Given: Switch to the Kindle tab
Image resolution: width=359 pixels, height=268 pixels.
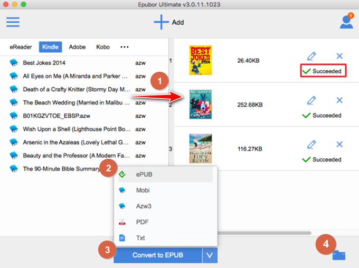Looking at the screenshot, I should 50,47.
